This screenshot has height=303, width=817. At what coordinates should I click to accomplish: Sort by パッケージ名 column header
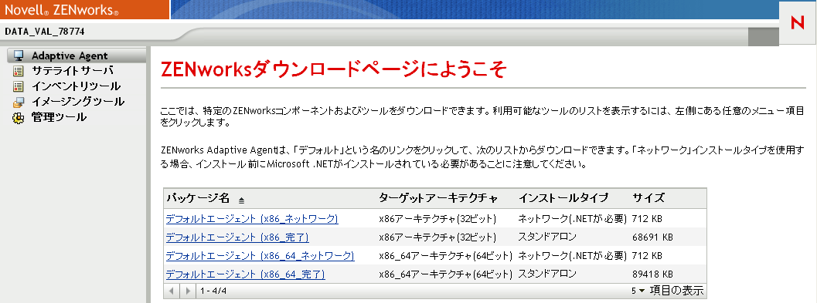point(198,198)
